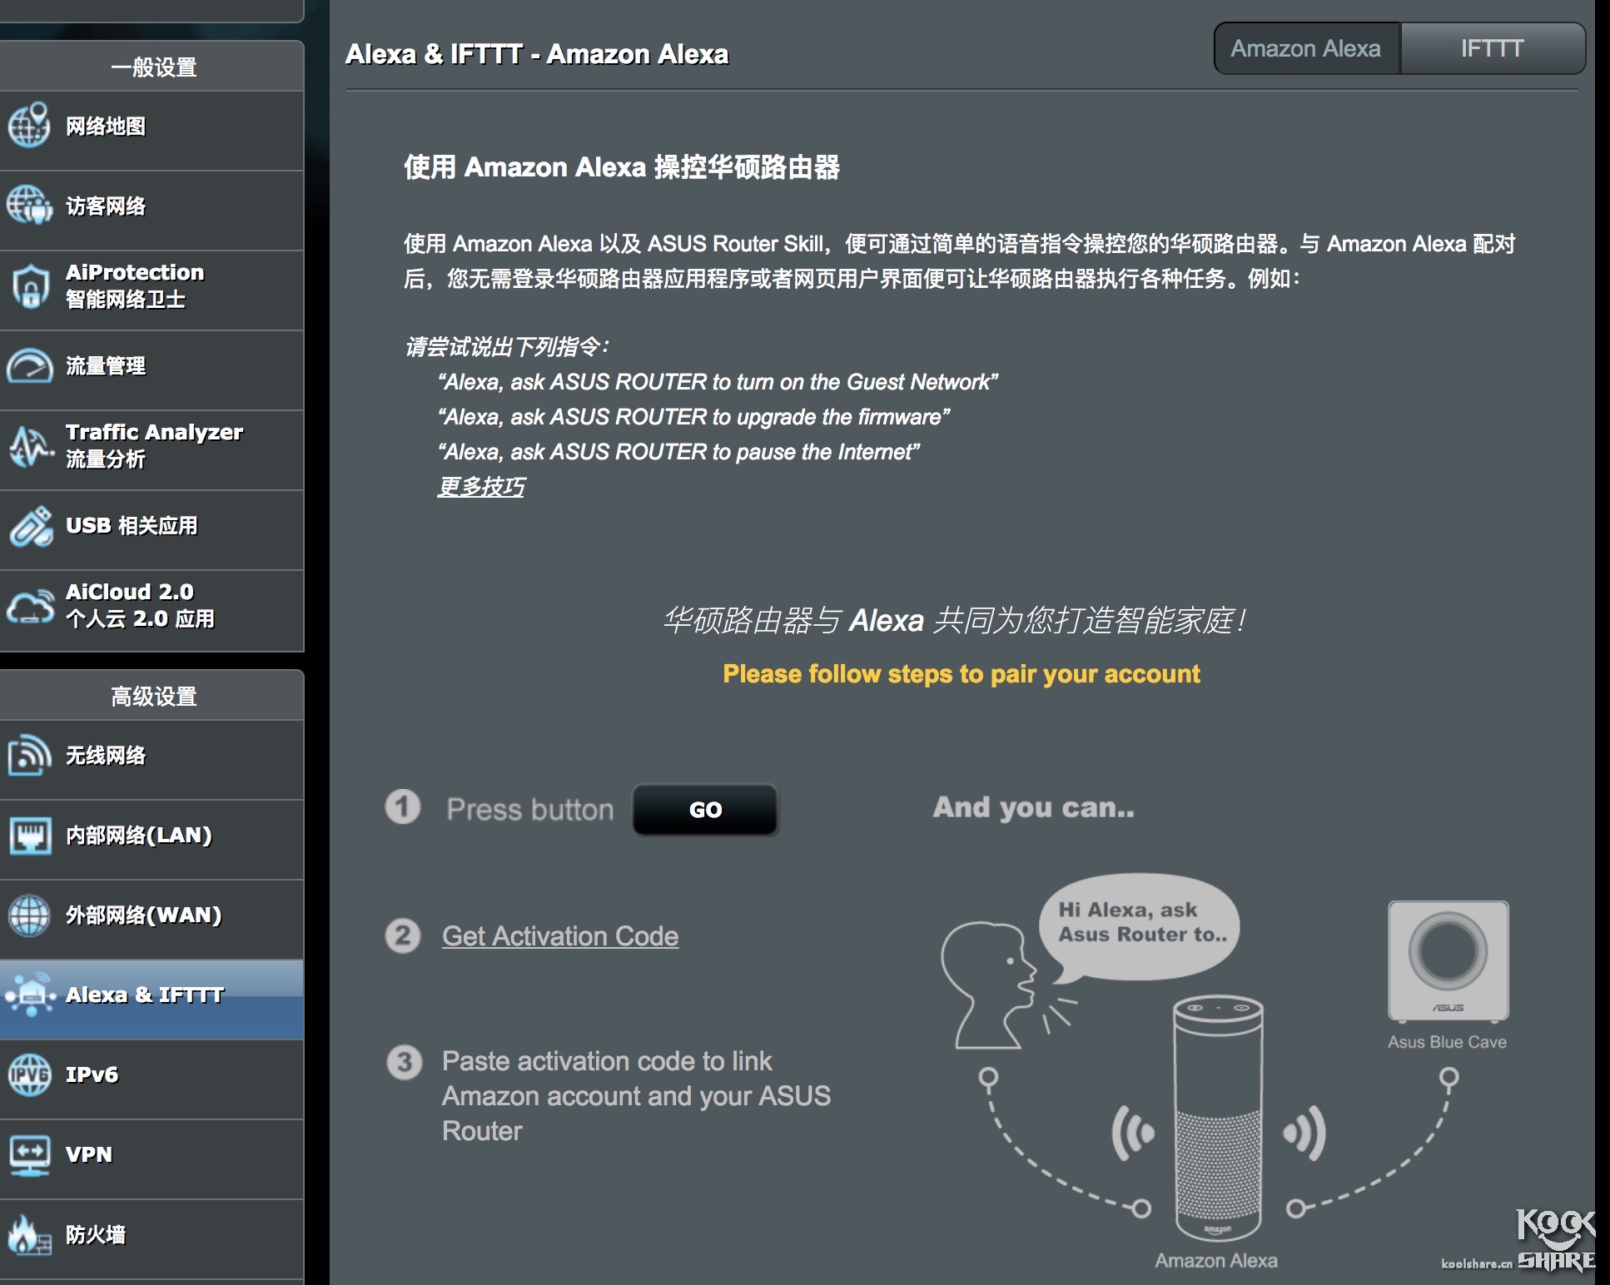Click the 内部网络(LAN) ethernet monitor icon

coord(30,835)
